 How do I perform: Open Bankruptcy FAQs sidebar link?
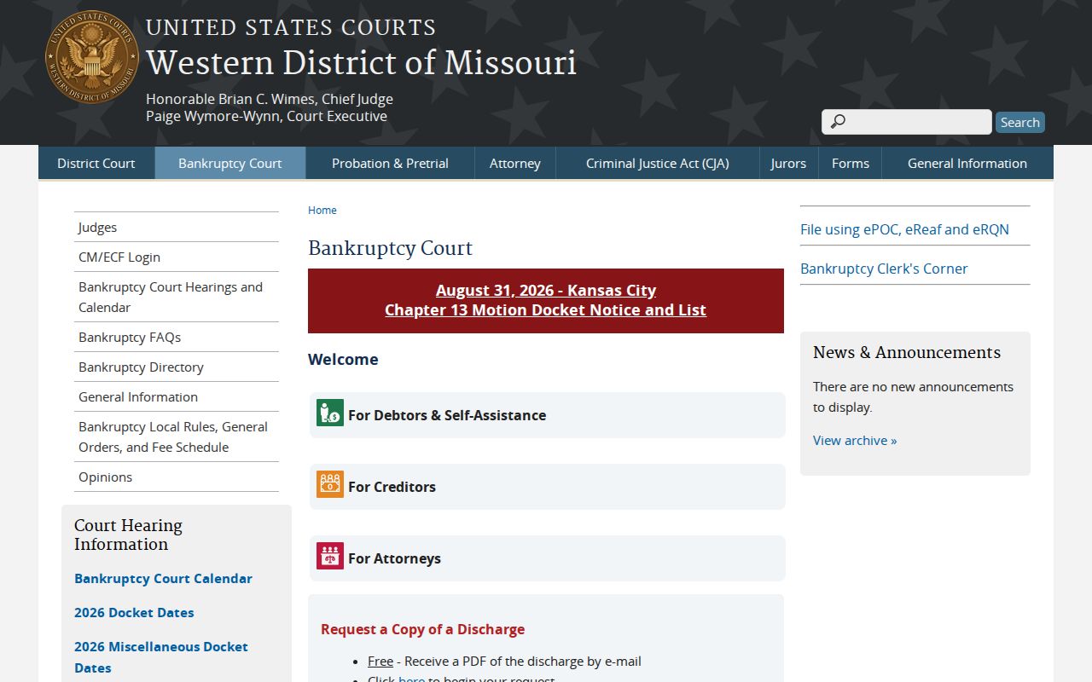pos(177,337)
